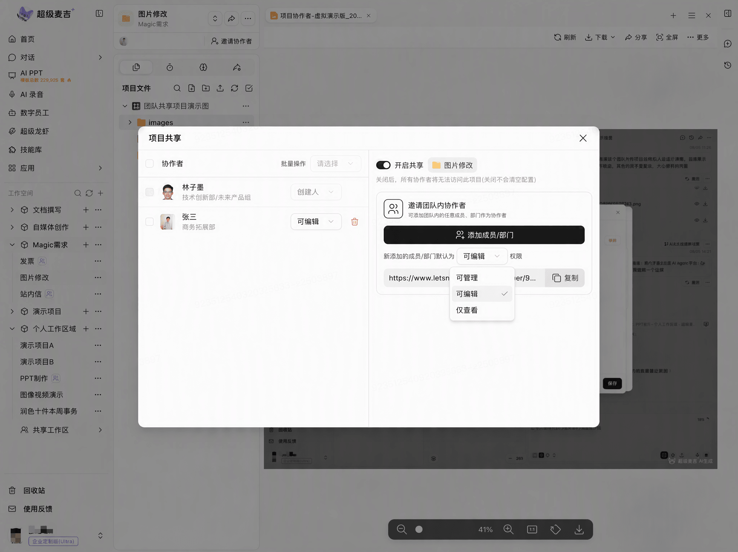This screenshot has height=552, width=738.
Task: Click 刷新 in the top toolbar
Action: 565,37
